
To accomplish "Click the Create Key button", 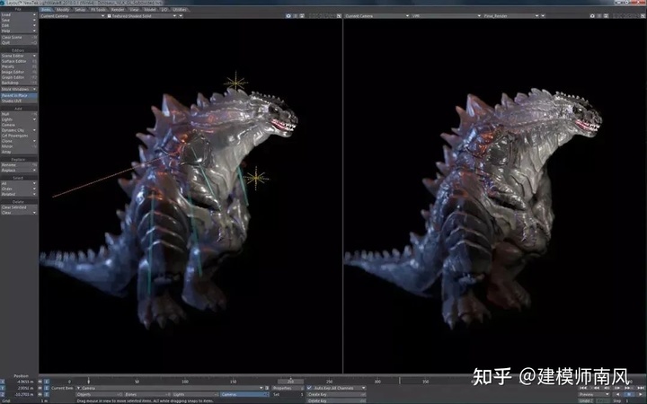I will pyautogui.click(x=336, y=394).
